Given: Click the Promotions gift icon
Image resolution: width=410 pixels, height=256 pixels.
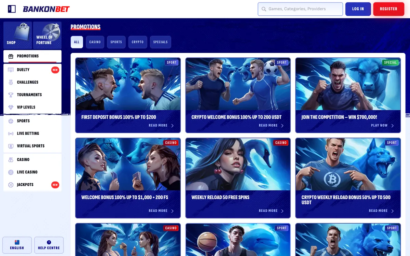Looking at the screenshot, I should tap(11, 56).
